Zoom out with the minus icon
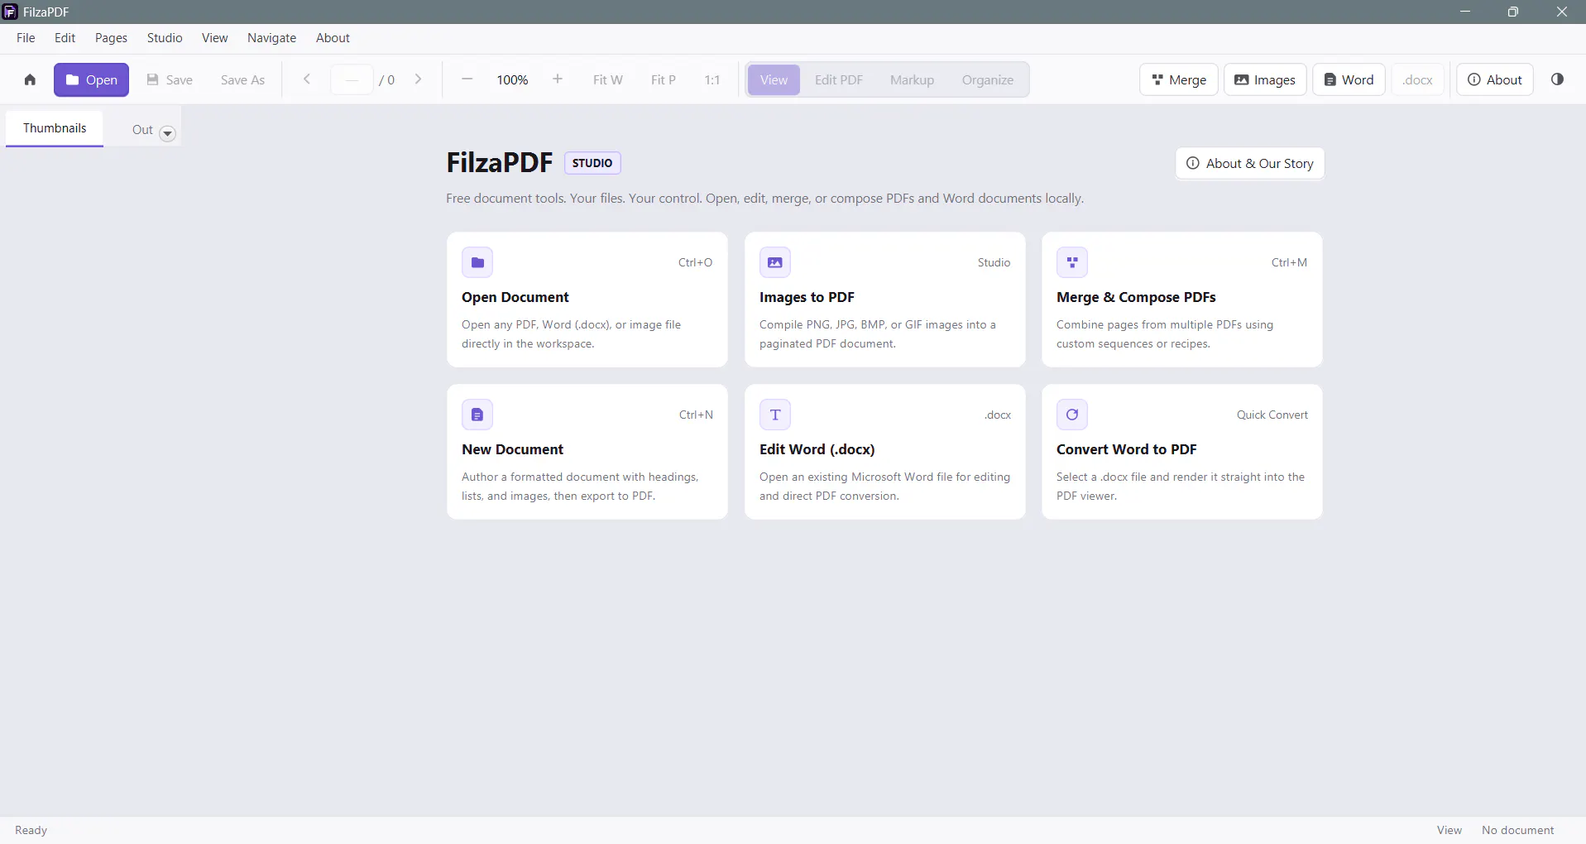Image resolution: width=1586 pixels, height=844 pixels. 467,79
